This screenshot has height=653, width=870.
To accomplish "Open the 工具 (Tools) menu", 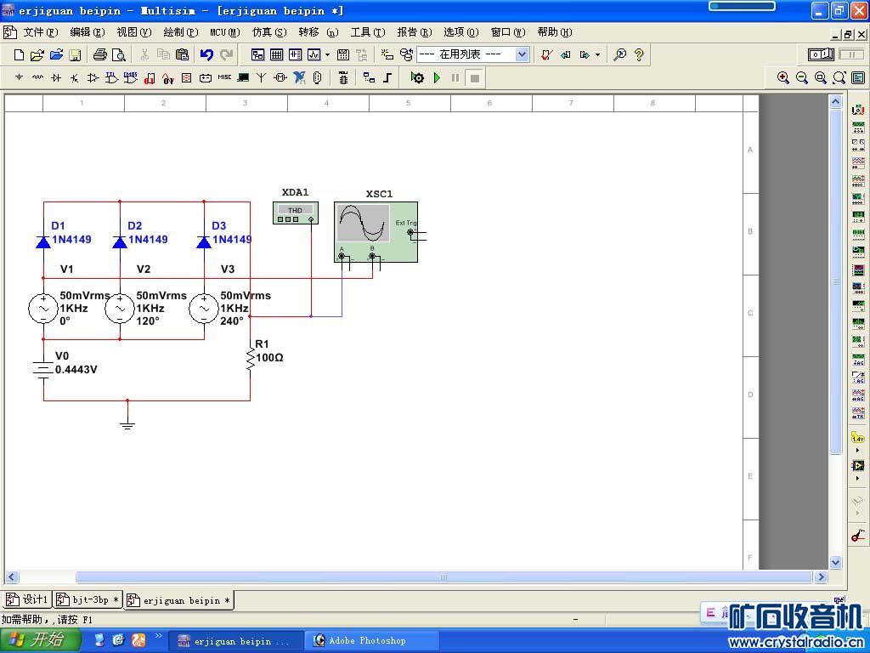I will click(x=367, y=32).
